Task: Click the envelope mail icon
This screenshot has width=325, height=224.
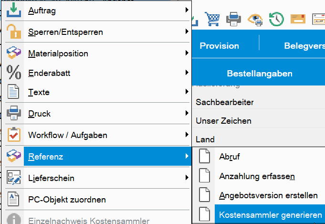Action: (x=298, y=19)
